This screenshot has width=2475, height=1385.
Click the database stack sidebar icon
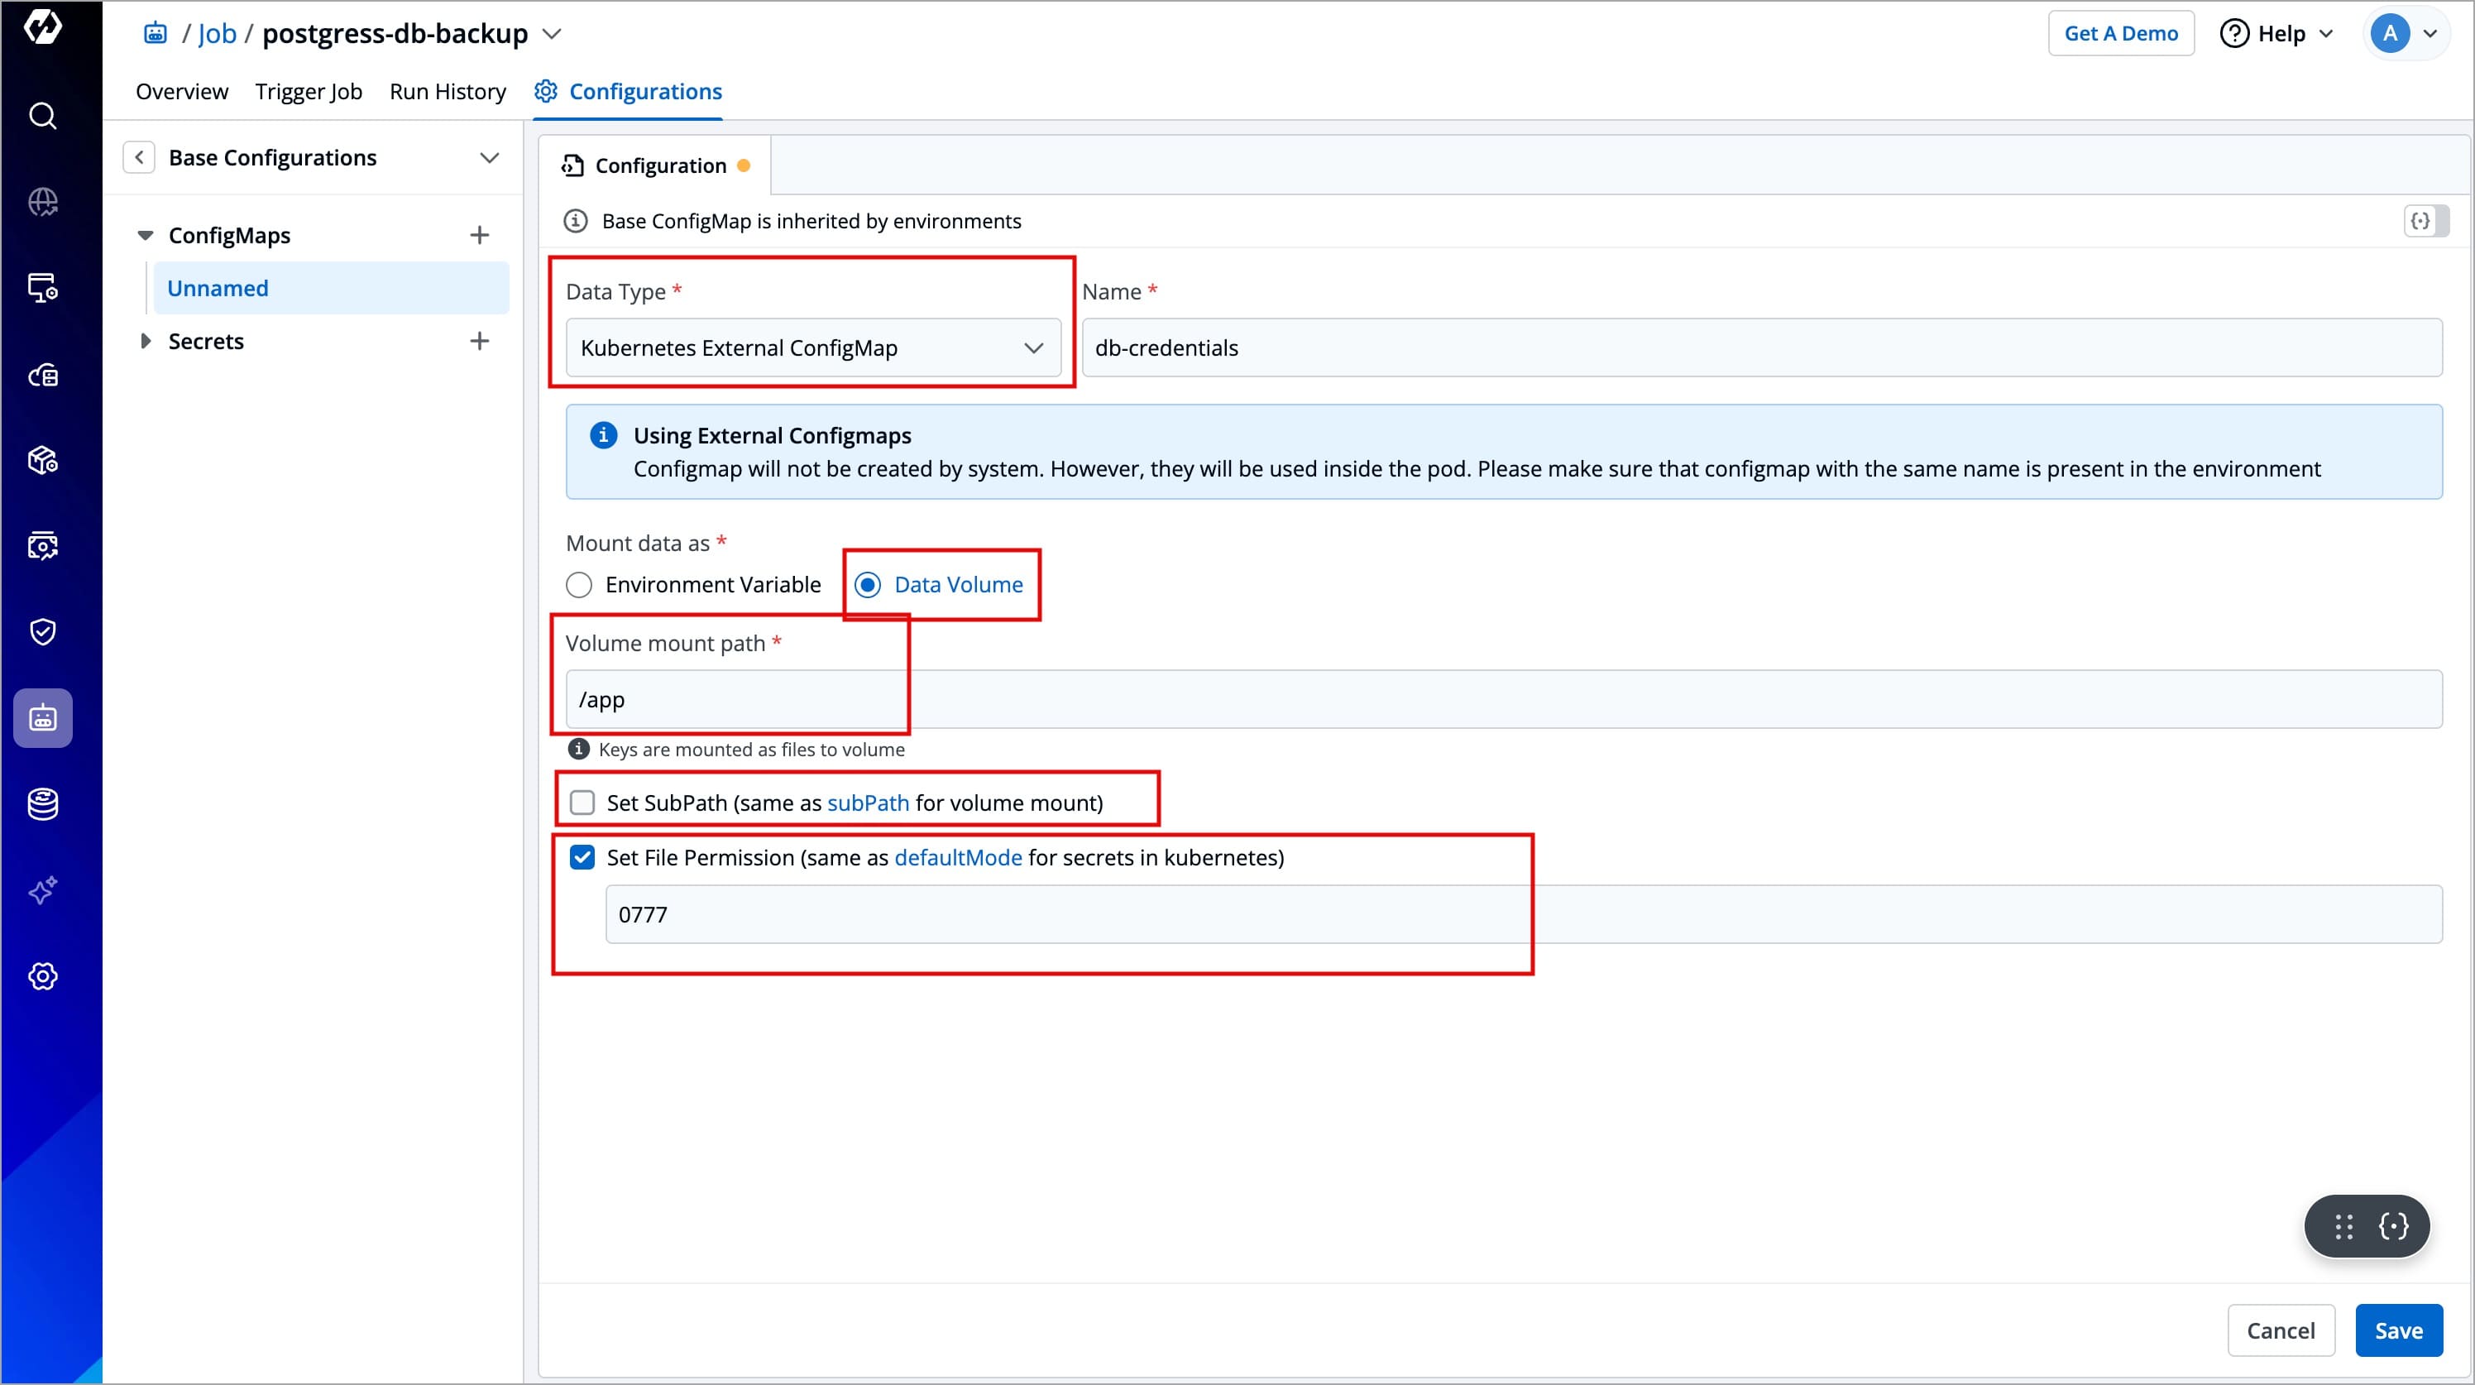point(42,803)
